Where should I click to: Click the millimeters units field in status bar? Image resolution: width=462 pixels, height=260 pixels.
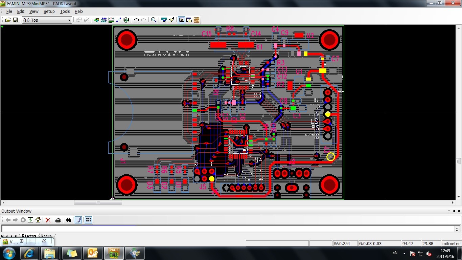coord(452,243)
